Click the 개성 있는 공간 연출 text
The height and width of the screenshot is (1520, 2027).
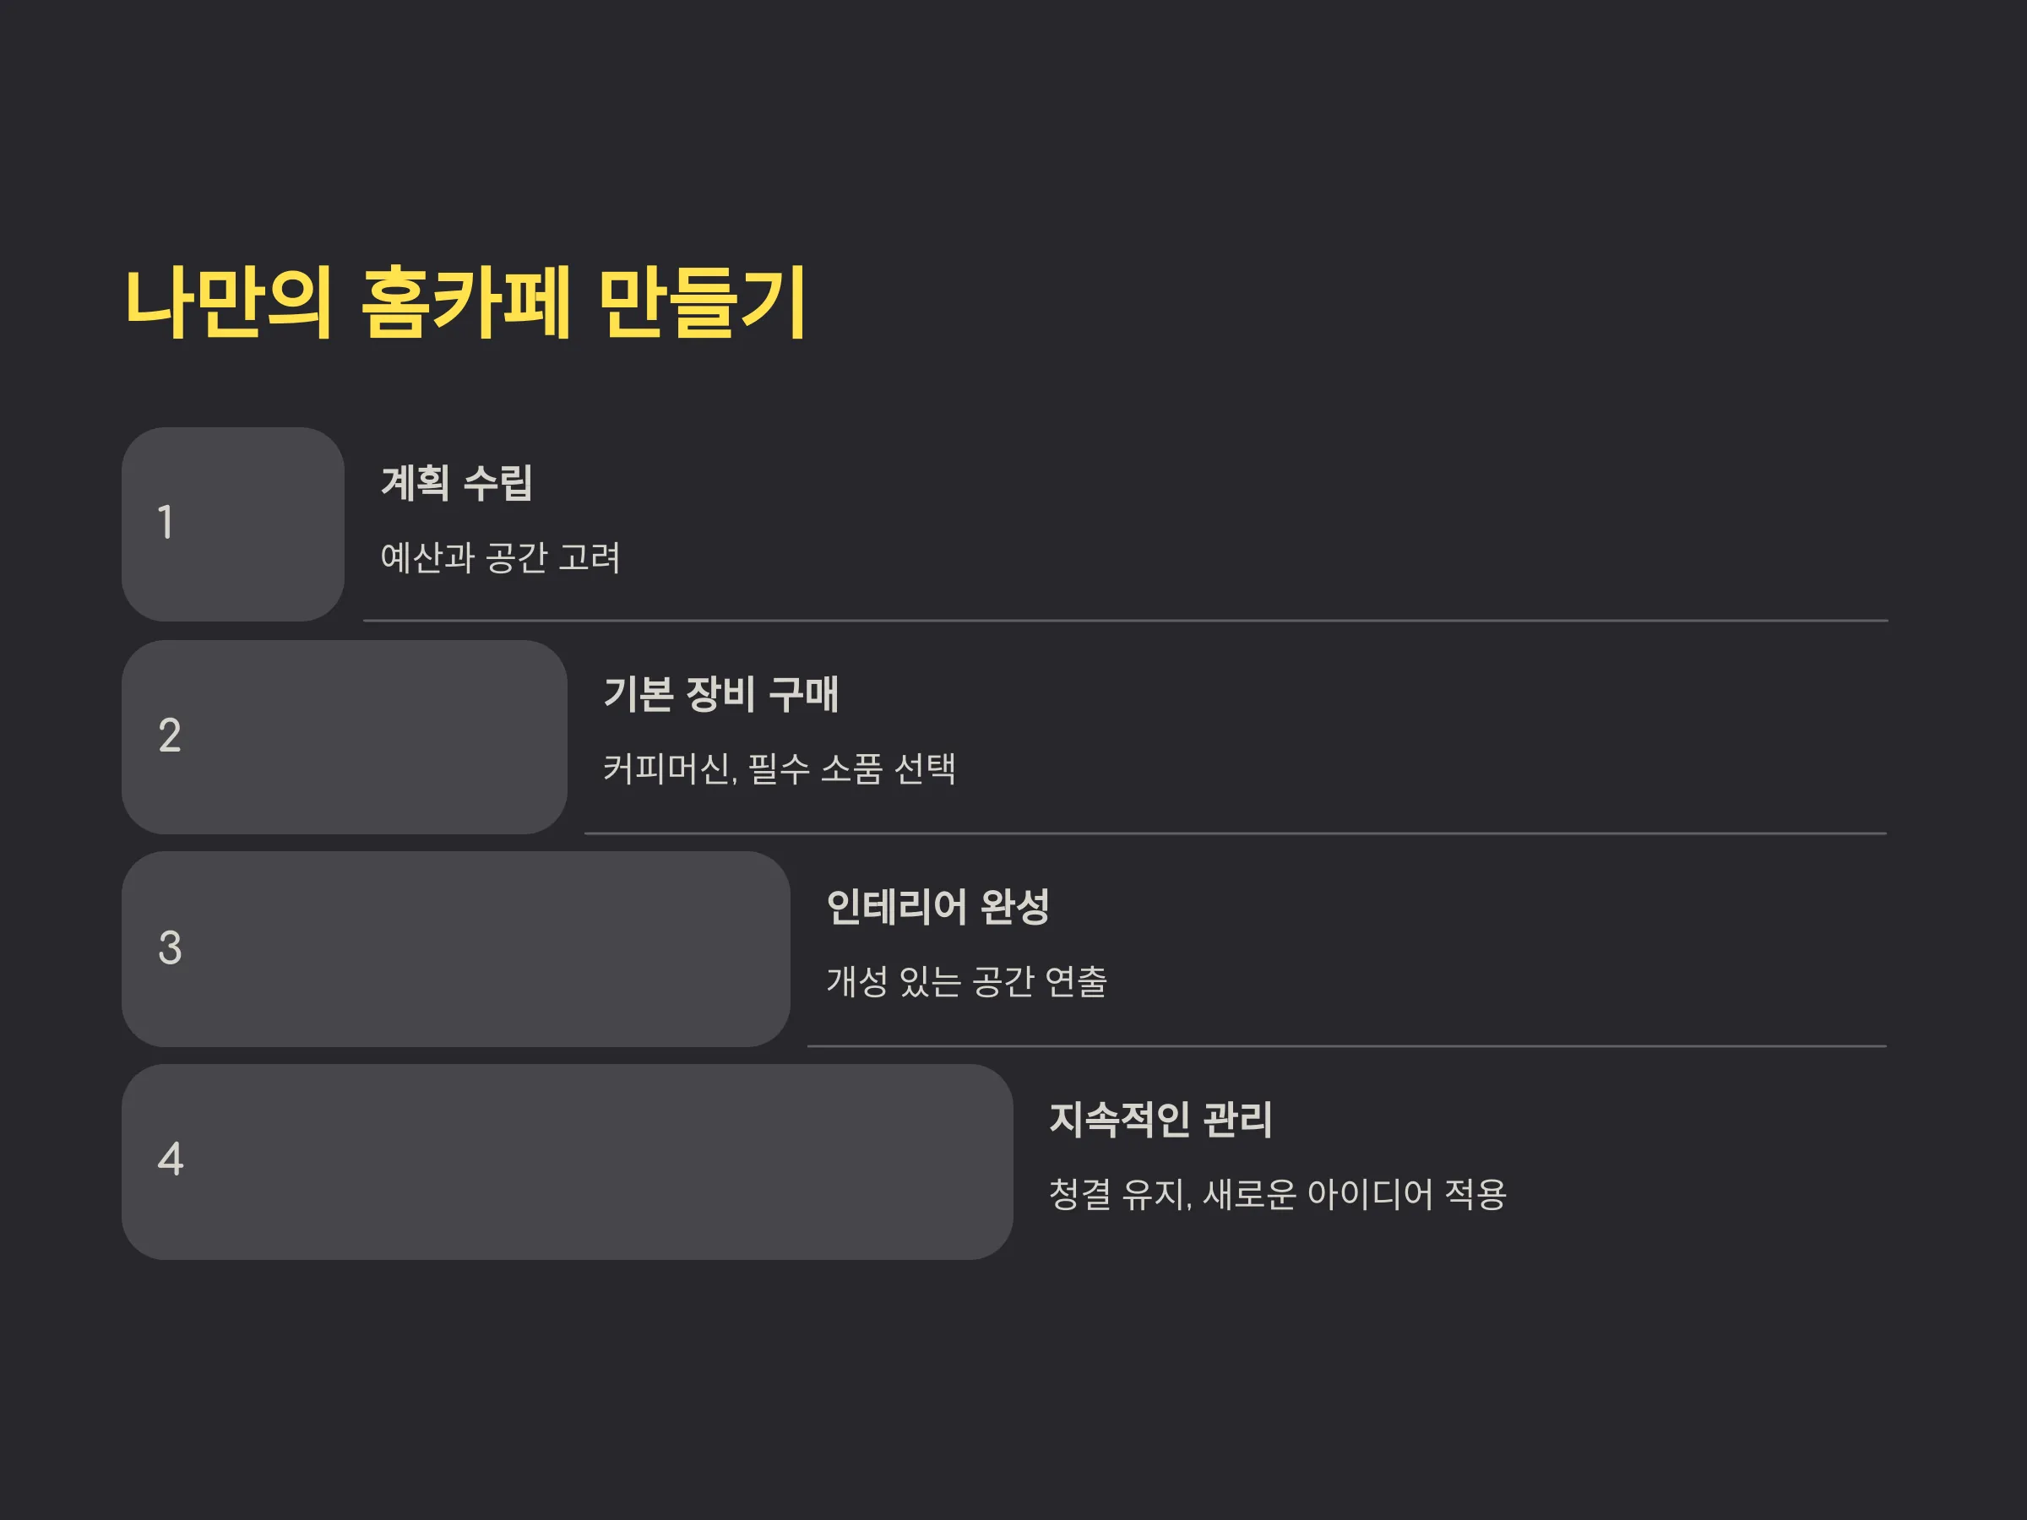967,981
